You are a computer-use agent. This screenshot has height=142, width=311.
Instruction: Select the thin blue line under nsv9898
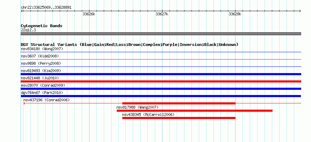pos(161,66)
